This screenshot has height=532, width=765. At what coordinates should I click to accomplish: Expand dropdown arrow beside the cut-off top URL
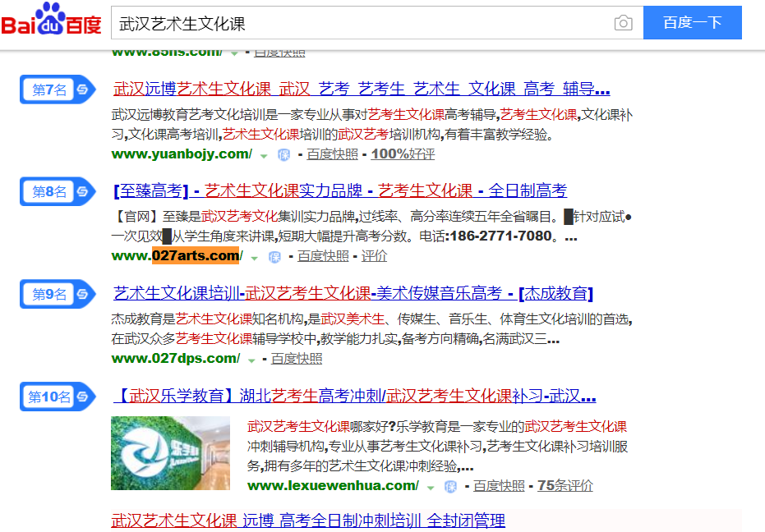[x=234, y=53]
